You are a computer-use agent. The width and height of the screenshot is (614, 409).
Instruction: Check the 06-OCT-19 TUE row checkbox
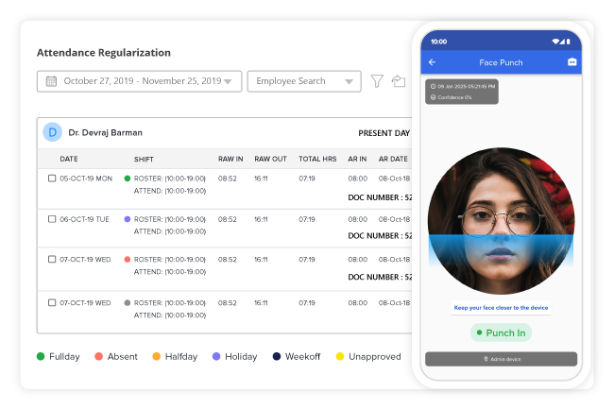click(x=52, y=218)
